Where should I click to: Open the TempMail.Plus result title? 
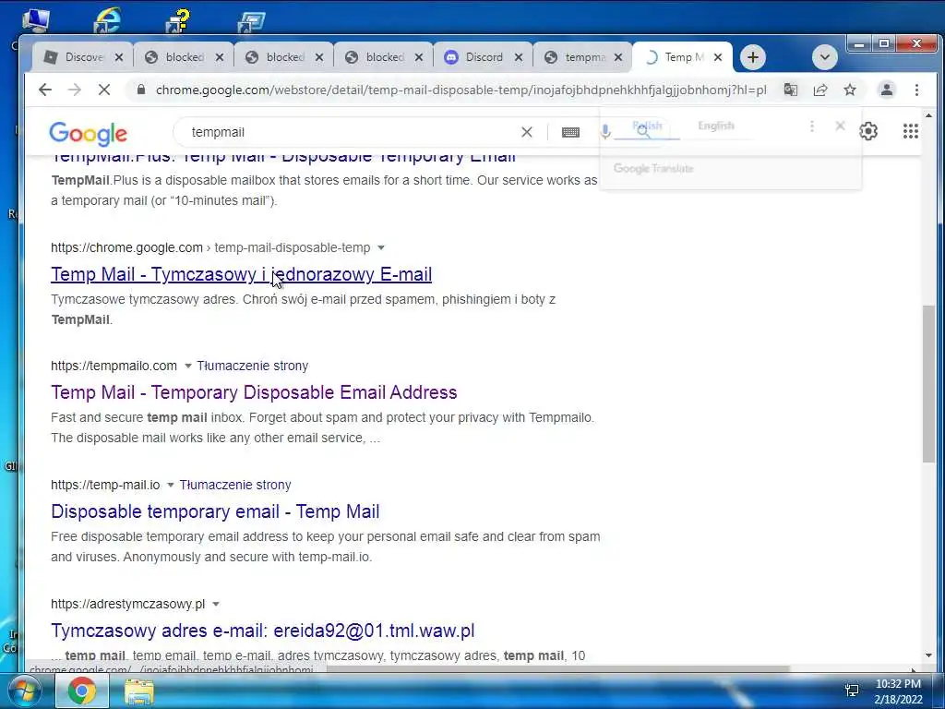283,156
